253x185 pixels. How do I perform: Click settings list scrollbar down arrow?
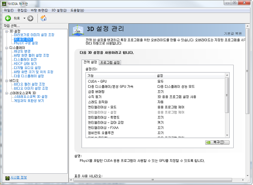227,135
